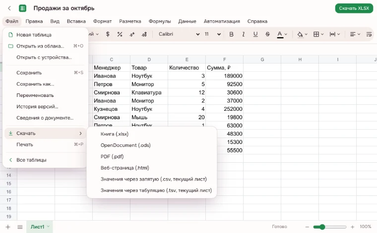Image resolution: width=377 pixels, height=233 pixels.
Task: Open the Лист1 tab dropdown arrow
Action: 48,226
